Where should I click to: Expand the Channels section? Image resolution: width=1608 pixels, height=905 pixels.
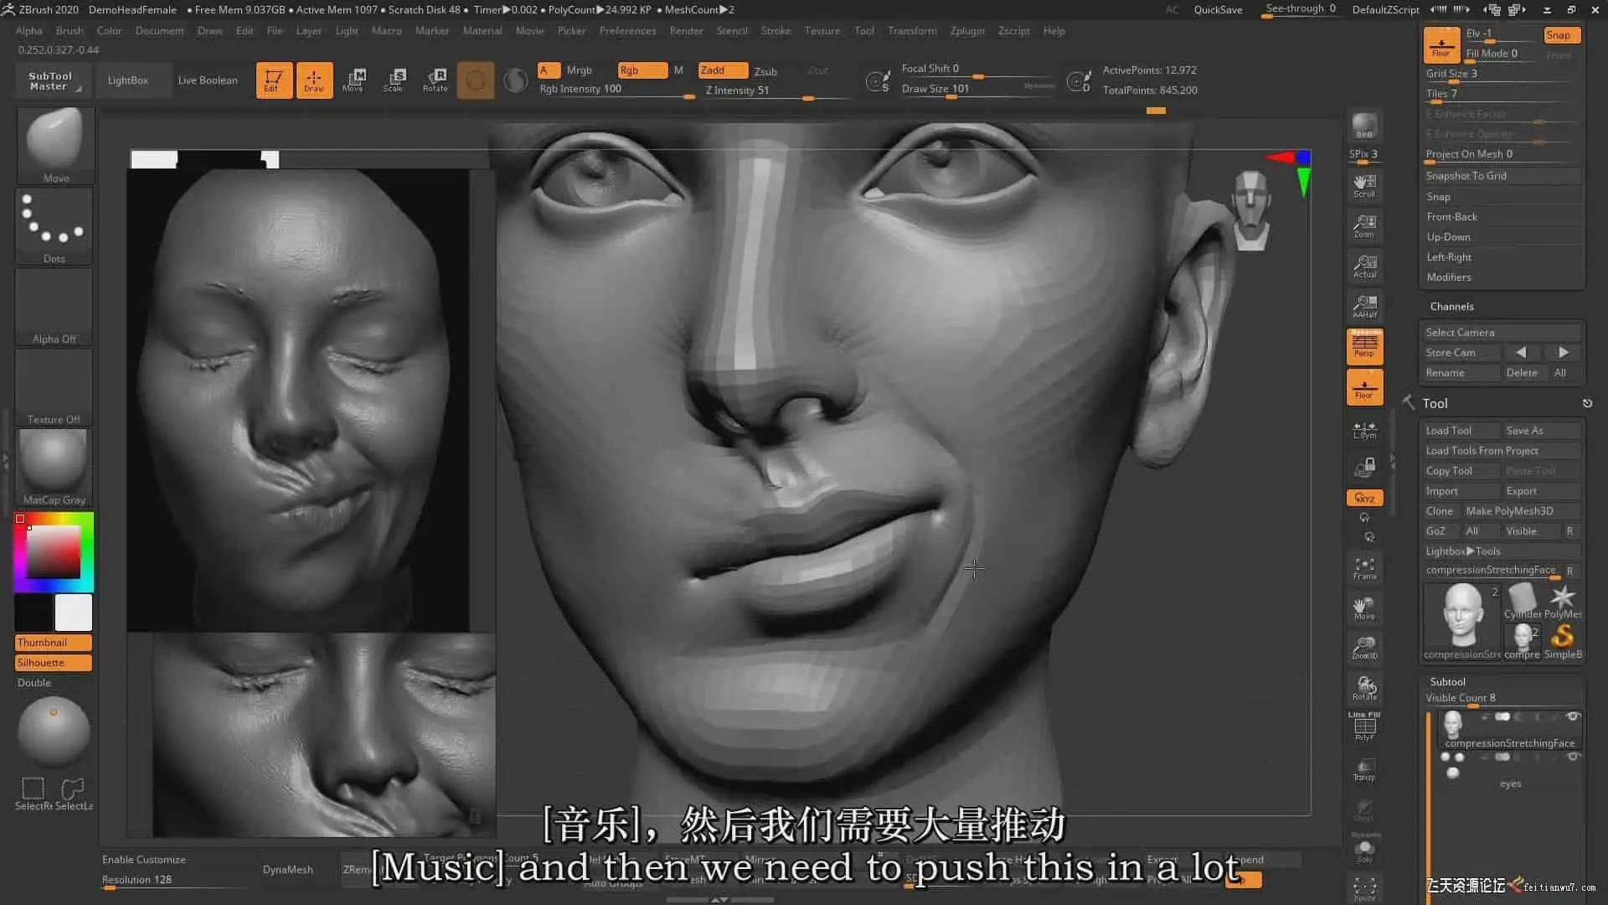pyautogui.click(x=1451, y=307)
